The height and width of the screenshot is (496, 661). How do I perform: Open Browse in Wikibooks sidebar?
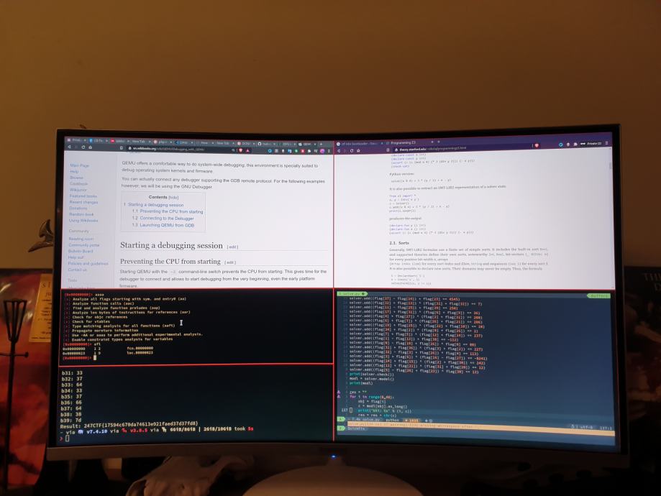tap(76, 178)
